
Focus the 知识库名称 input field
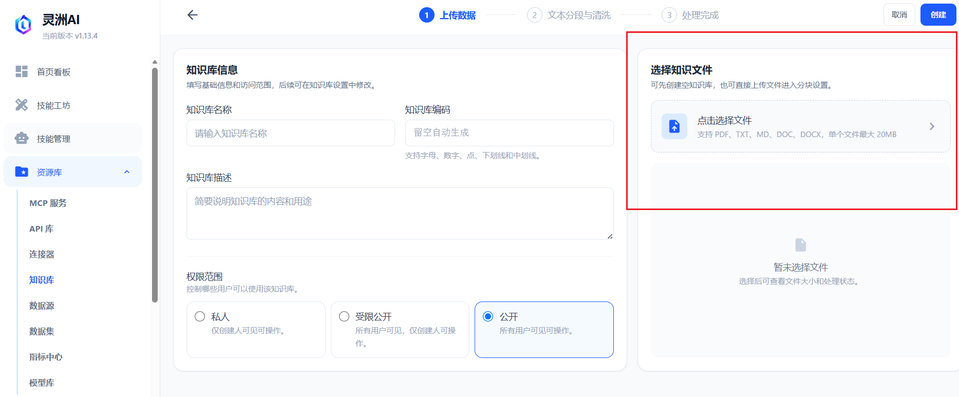(x=291, y=133)
